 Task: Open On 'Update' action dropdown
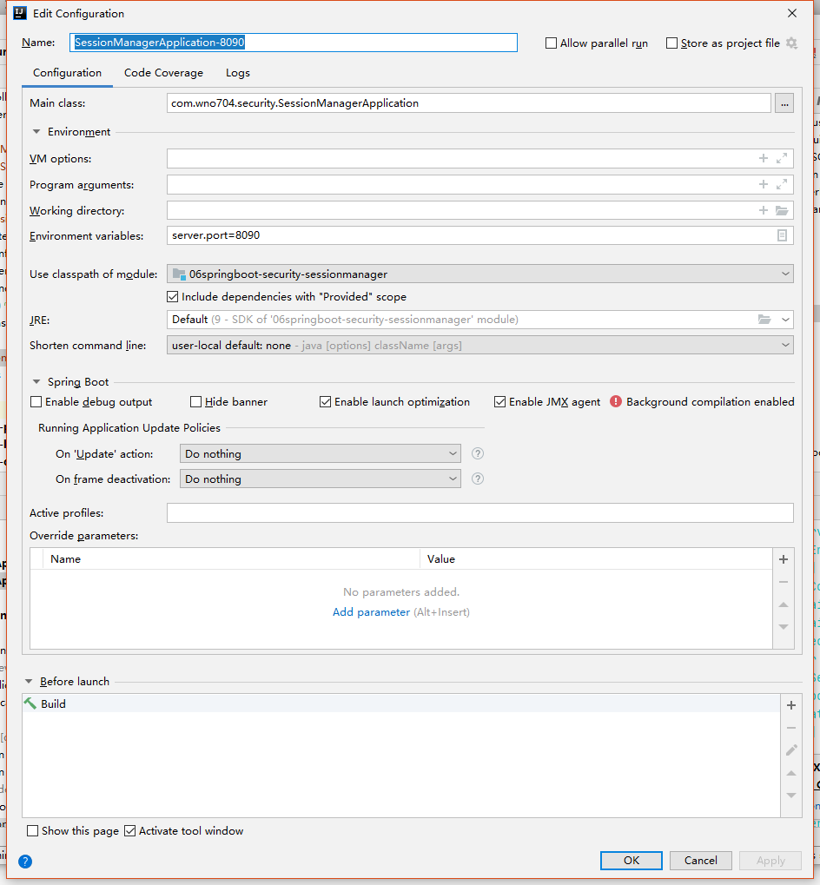pos(320,453)
